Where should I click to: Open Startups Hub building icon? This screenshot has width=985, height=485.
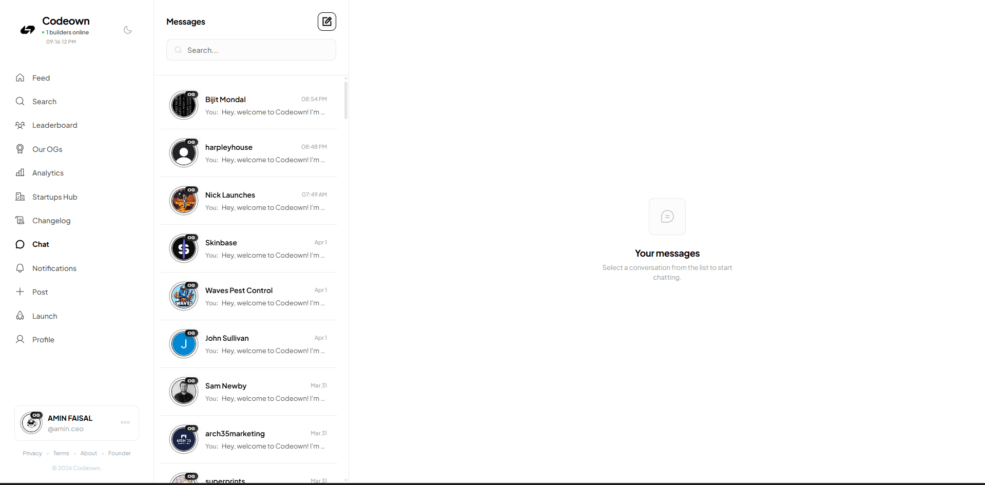20,197
